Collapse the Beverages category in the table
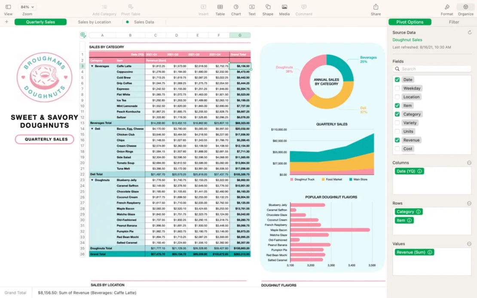The height and width of the screenshot is (298, 477). pos(92,66)
